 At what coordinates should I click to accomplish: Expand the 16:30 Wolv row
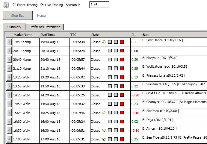coord(9,131)
